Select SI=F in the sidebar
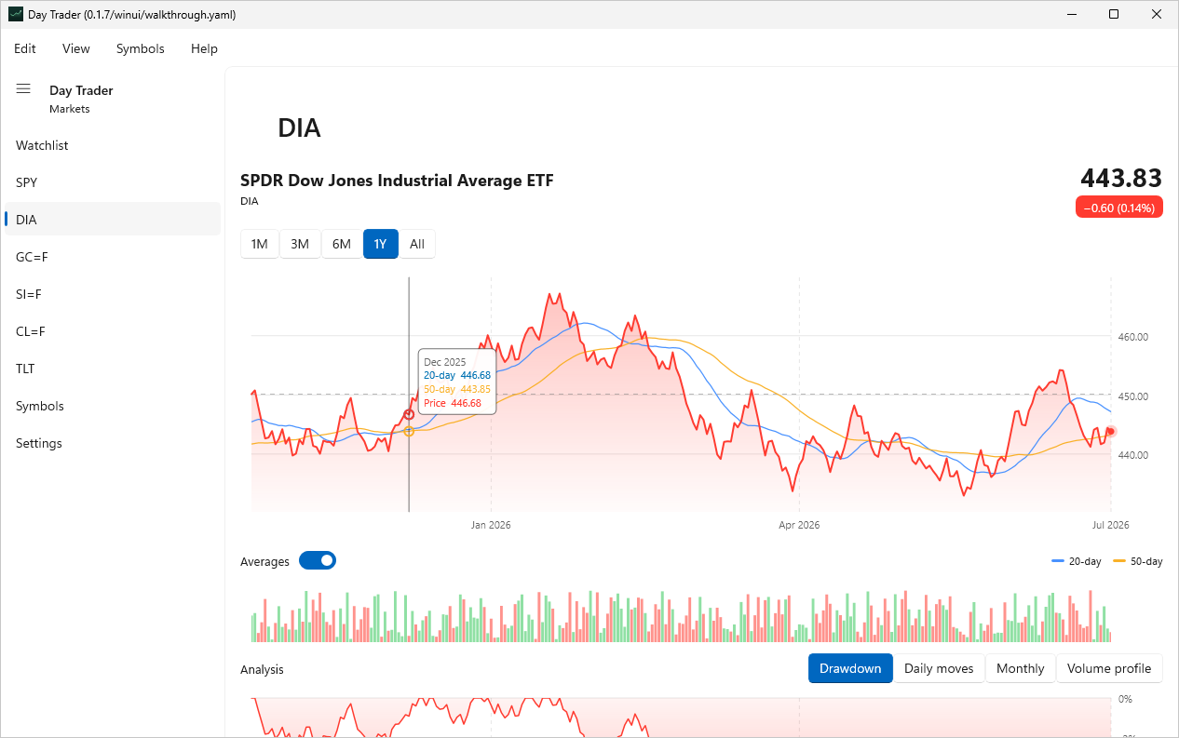 tap(113, 294)
